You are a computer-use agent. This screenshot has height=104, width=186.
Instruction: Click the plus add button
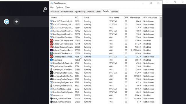point(17,22)
